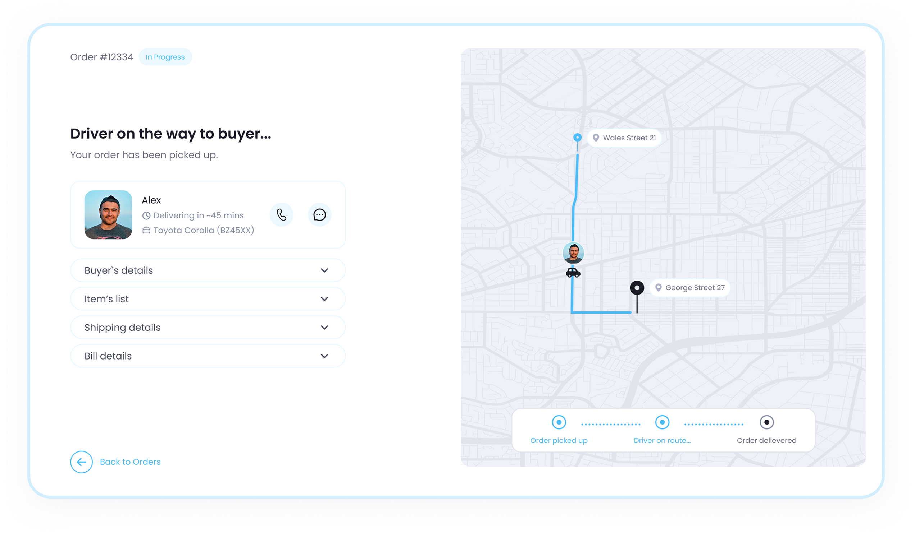Select the Order picked up step indicator
The height and width of the screenshot is (533, 915).
[559, 422]
